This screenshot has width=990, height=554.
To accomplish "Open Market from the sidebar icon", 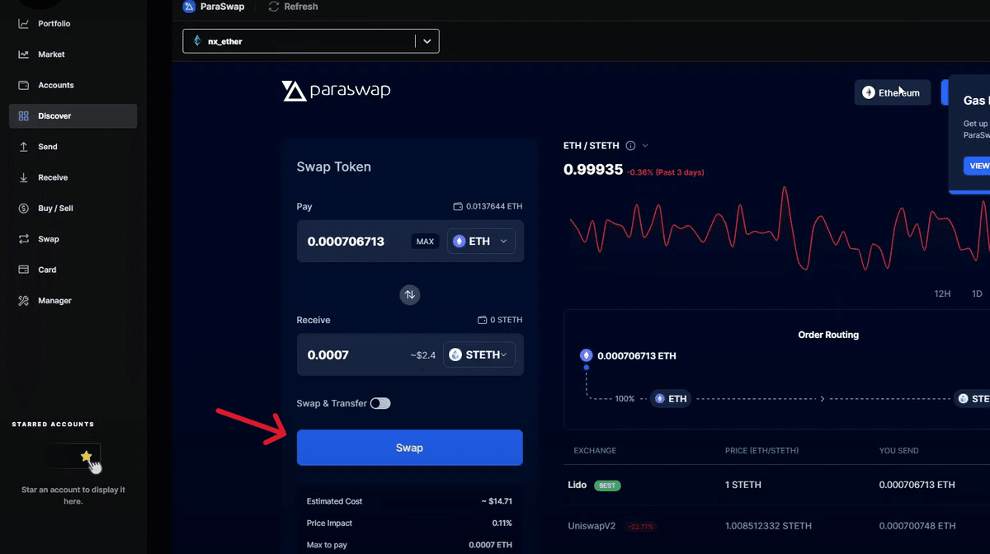I will click(24, 54).
